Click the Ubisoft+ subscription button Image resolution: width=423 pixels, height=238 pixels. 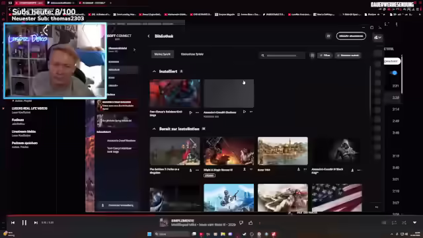pyautogui.click(x=351, y=36)
